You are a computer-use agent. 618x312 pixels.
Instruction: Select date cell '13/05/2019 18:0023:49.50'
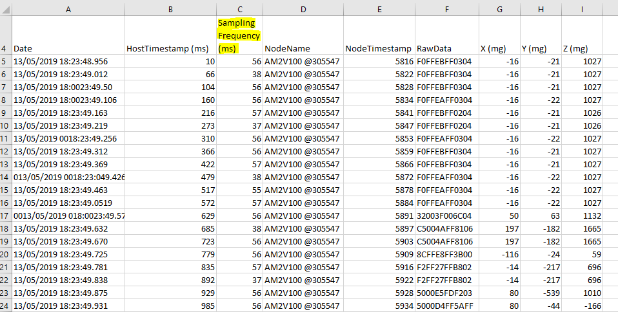click(x=68, y=87)
